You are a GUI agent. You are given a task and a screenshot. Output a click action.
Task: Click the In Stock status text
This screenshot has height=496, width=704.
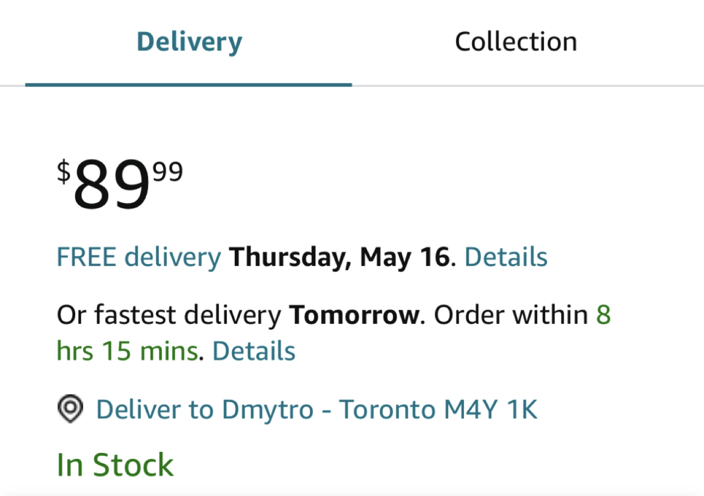click(x=115, y=465)
